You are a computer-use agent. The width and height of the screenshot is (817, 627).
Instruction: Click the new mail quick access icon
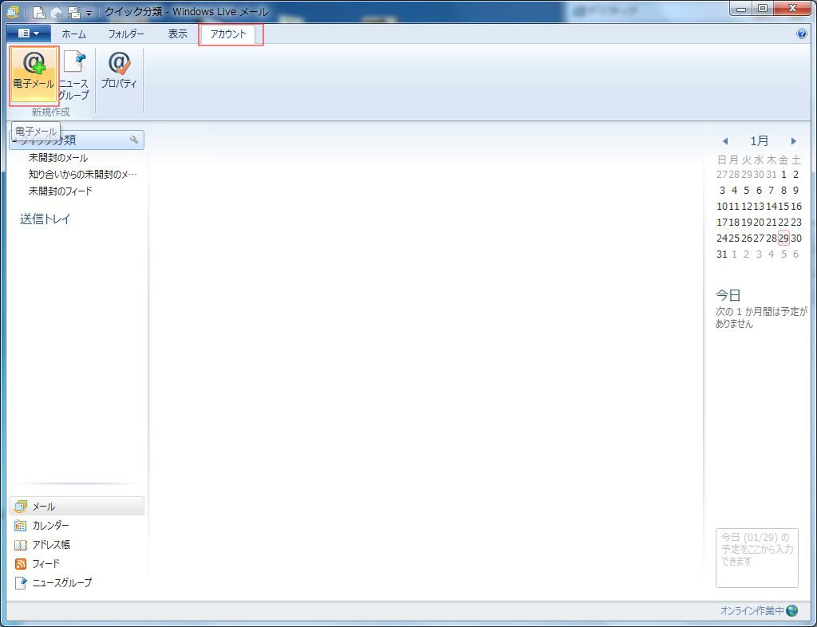point(38,12)
